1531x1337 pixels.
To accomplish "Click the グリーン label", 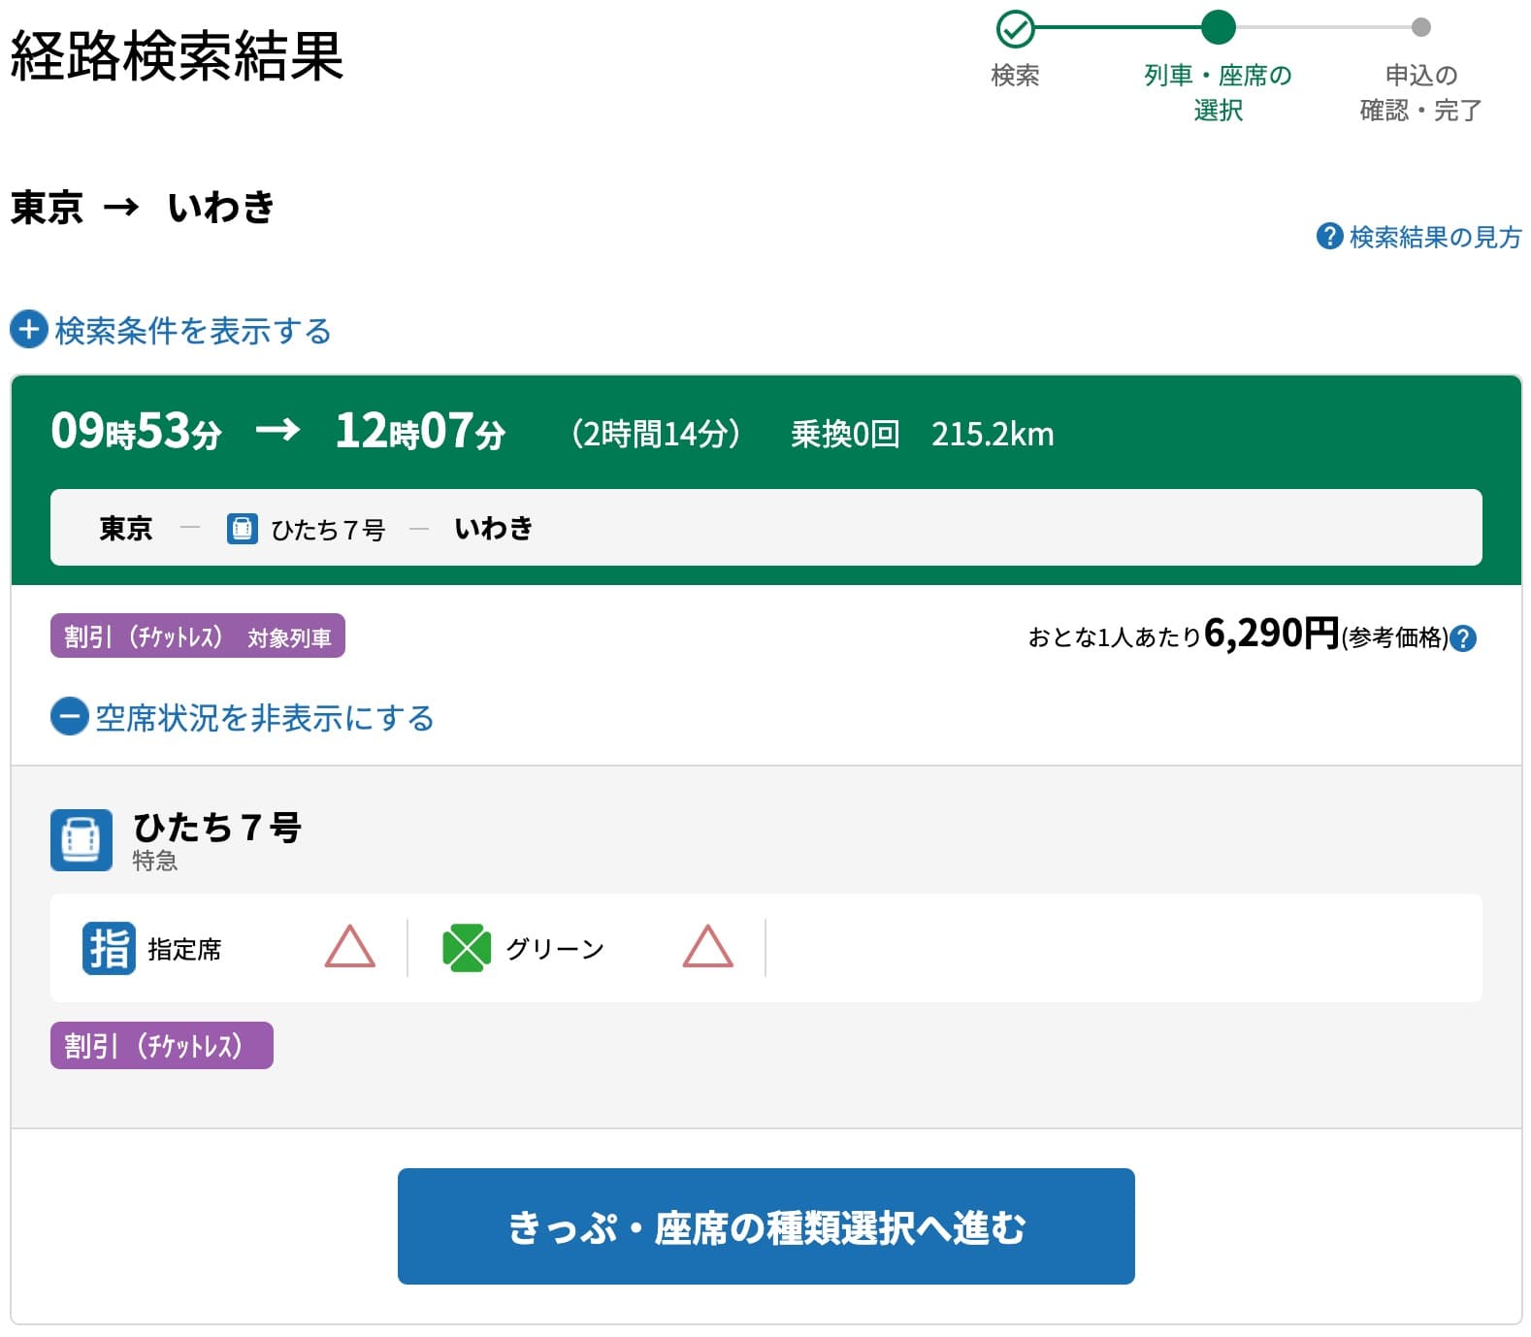I will [555, 949].
